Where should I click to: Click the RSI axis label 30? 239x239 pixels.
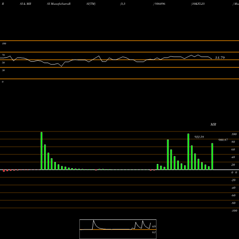pos(3,70)
